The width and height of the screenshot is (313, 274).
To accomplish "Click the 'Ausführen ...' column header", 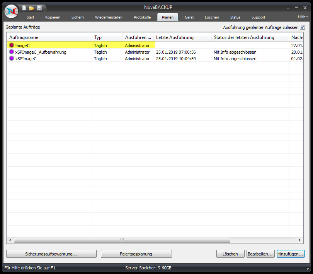I will point(138,37).
